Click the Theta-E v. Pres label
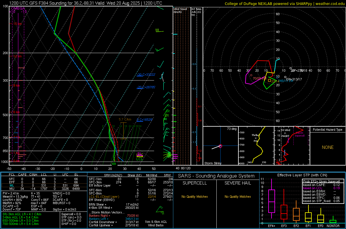Viewport: 346px width, 229px height. click(256, 138)
